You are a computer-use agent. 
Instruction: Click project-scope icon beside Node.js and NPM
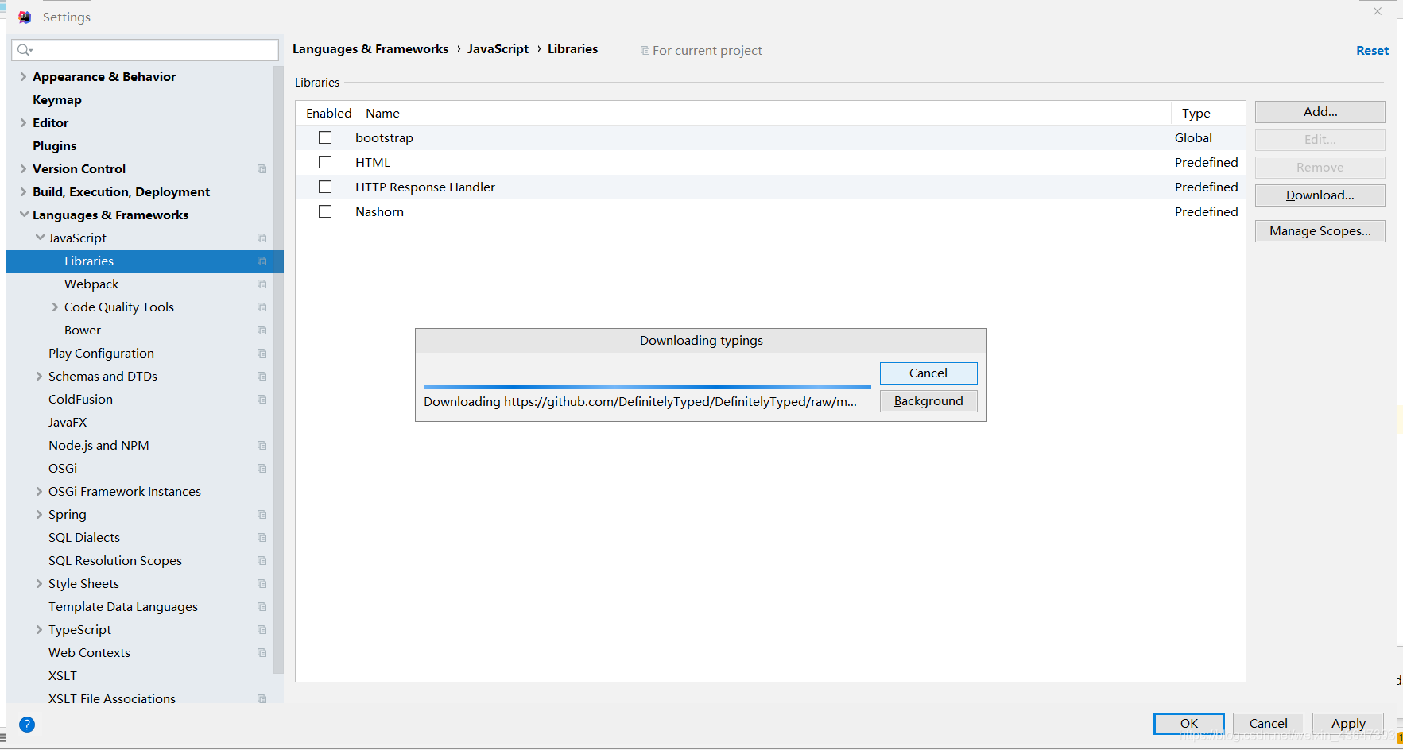(x=262, y=446)
